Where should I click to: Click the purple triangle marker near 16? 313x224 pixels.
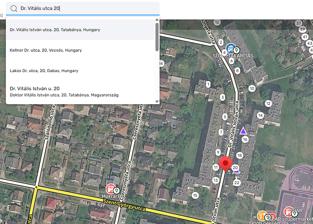[x=243, y=131]
